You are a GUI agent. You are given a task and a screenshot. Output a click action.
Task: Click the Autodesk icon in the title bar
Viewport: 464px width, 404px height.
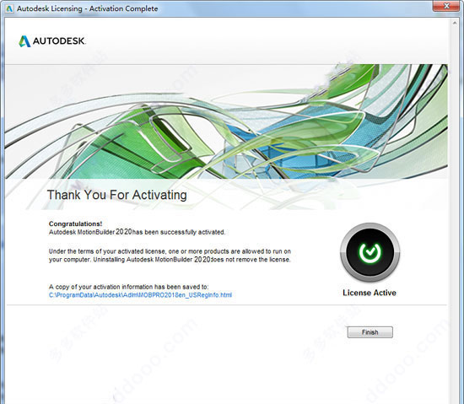pyautogui.click(x=9, y=8)
